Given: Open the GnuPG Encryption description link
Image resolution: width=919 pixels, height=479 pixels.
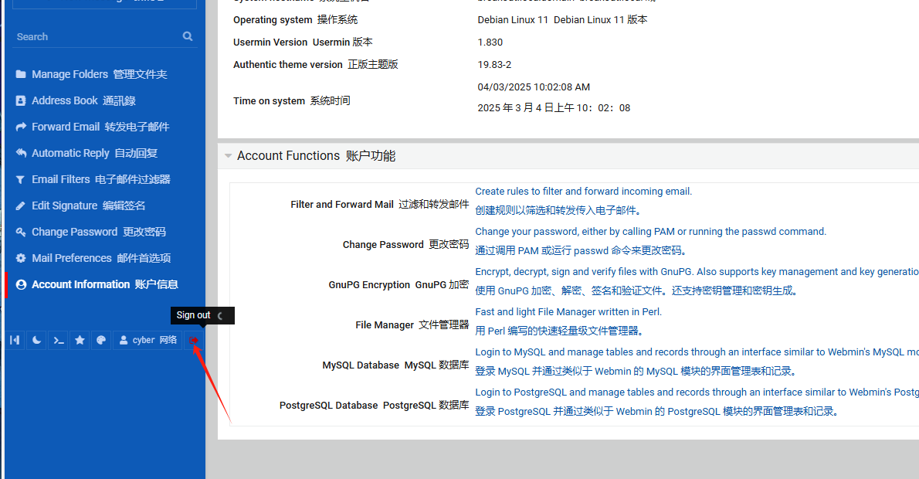Looking at the screenshot, I should [x=697, y=271].
